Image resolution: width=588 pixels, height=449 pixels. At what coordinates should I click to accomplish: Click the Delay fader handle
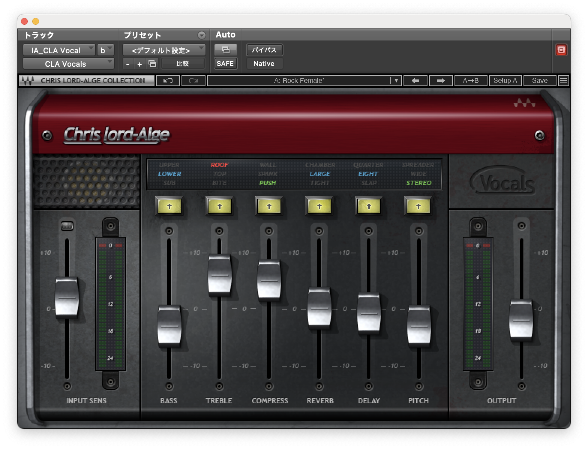(369, 313)
